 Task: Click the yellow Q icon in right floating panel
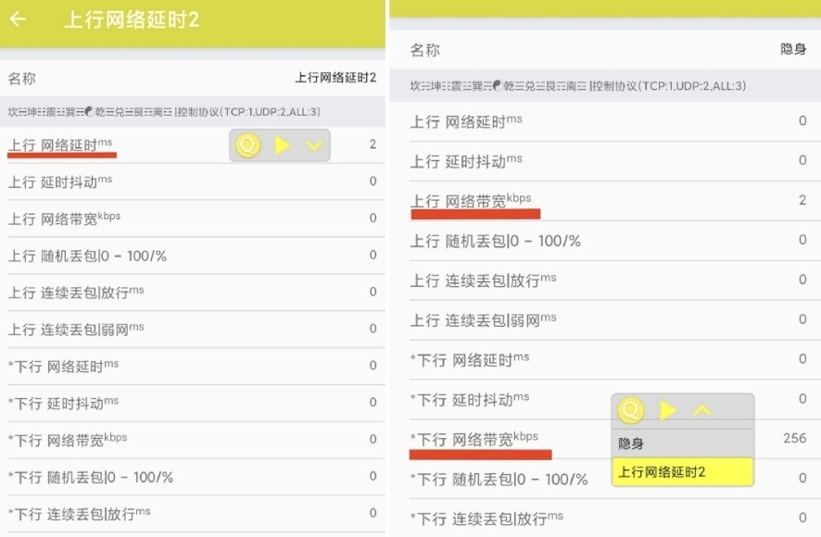tap(631, 410)
